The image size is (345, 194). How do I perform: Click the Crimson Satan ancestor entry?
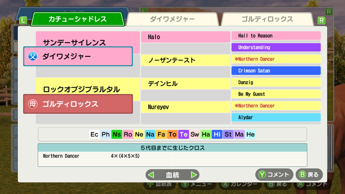point(276,71)
